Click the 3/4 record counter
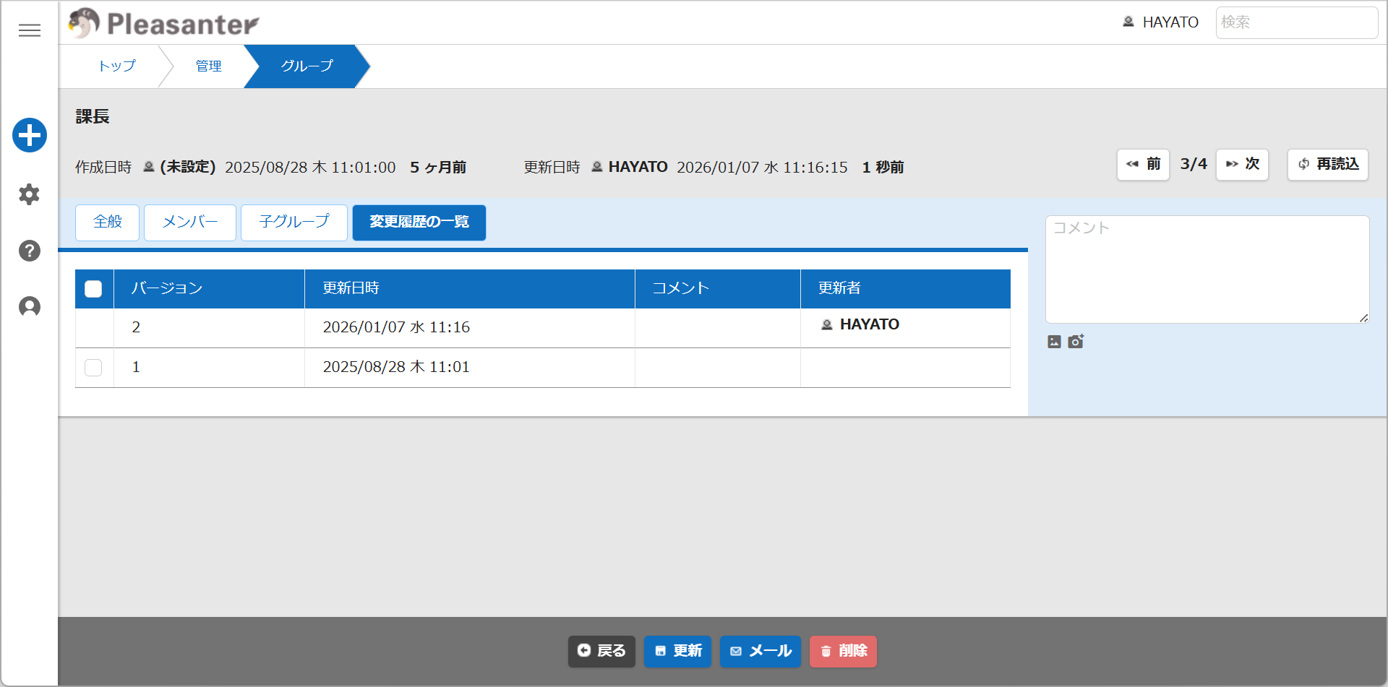 (x=1194, y=165)
